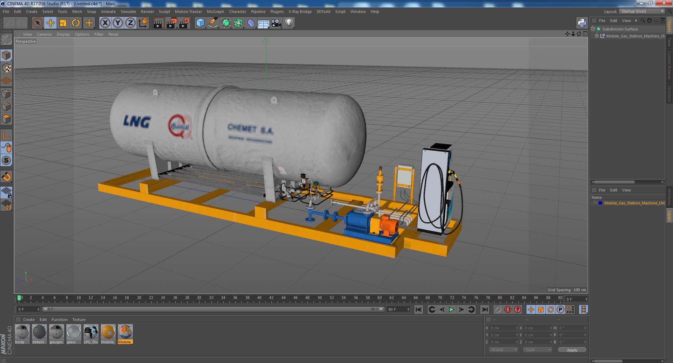Toggle Y axis lock
This screenshot has height=363, width=673.
point(118,23)
